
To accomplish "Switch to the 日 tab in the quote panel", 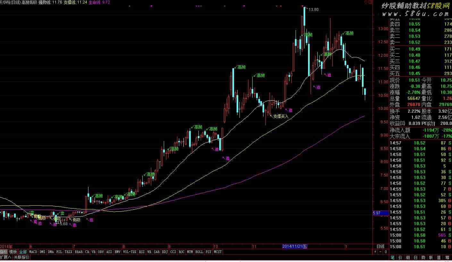I will (416, 257).
